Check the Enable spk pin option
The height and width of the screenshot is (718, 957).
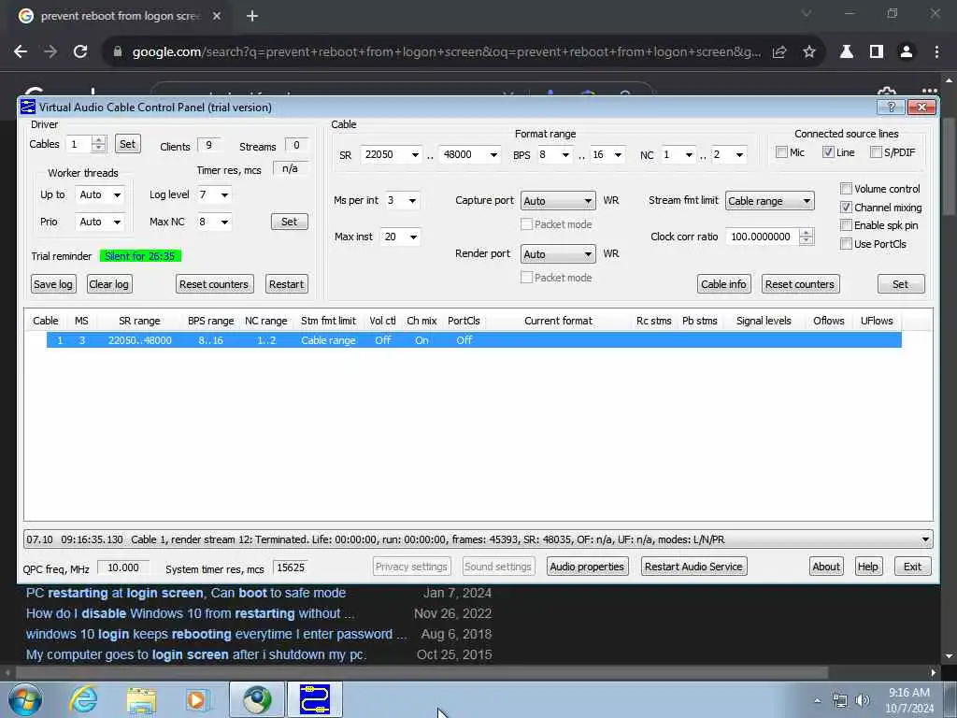[x=846, y=225]
